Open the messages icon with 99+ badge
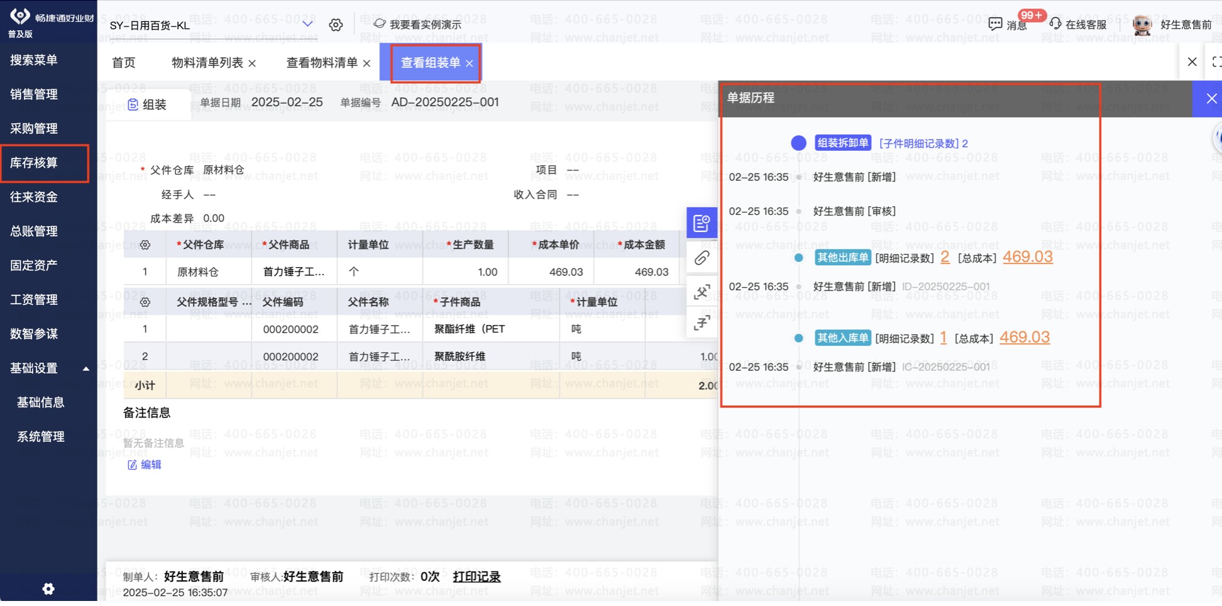1222x606 pixels. pyautogui.click(x=996, y=25)
